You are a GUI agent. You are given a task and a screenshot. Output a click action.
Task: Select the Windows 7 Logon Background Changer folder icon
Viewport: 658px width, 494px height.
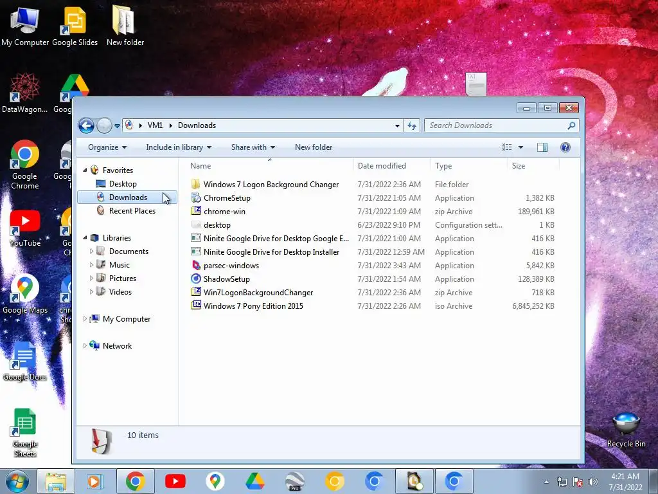point(195,184)
